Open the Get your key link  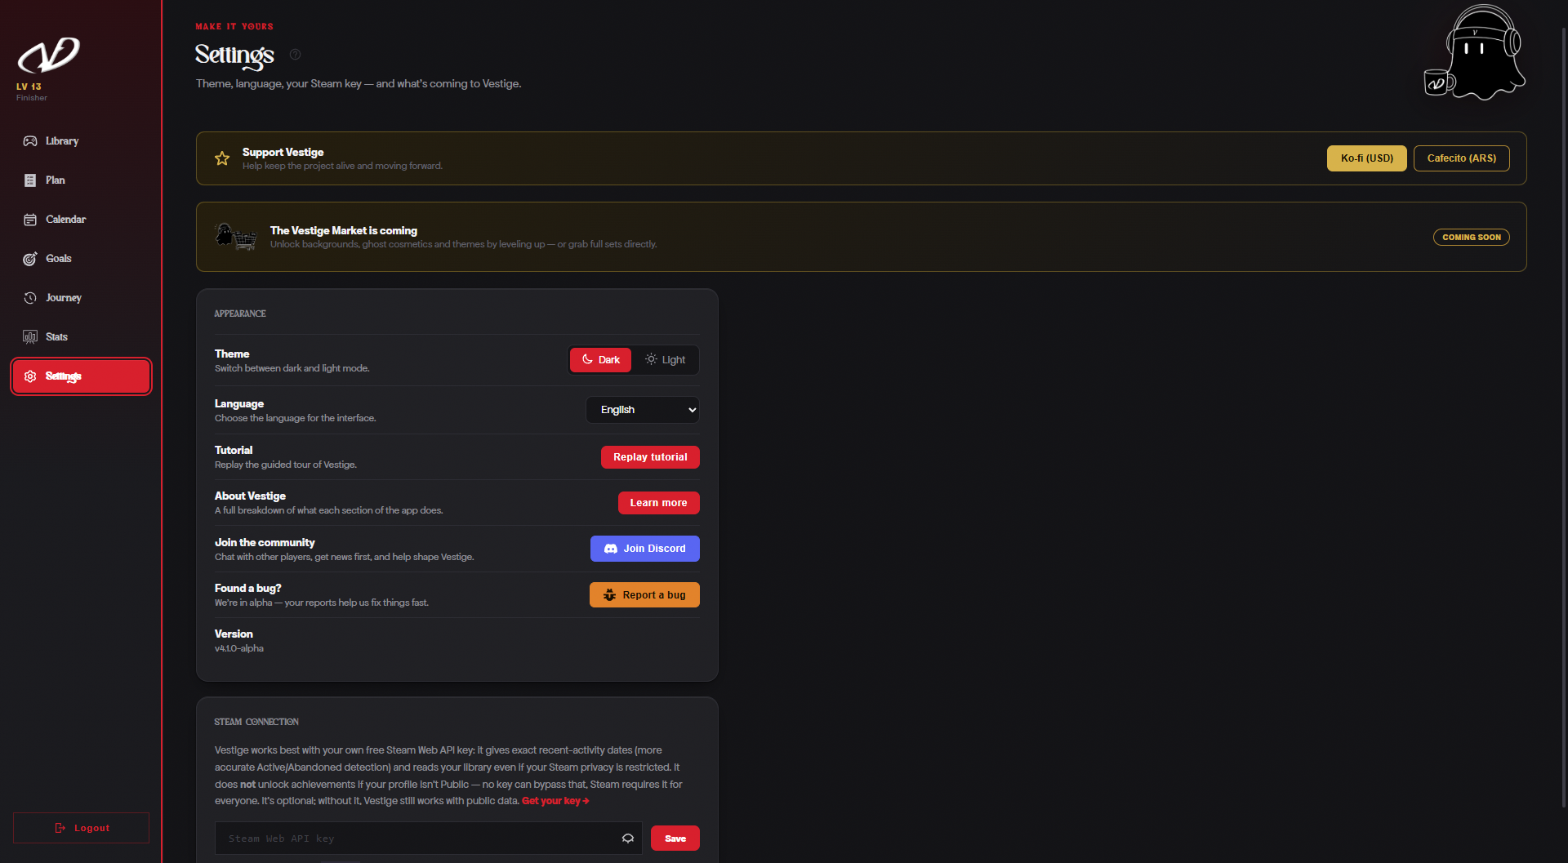coord(555,801)
